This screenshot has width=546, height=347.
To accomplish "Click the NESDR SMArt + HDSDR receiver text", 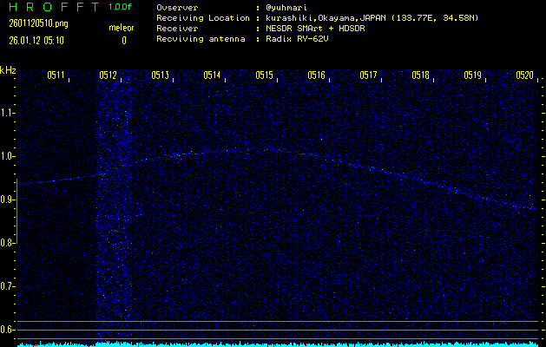I will [318, 28].
